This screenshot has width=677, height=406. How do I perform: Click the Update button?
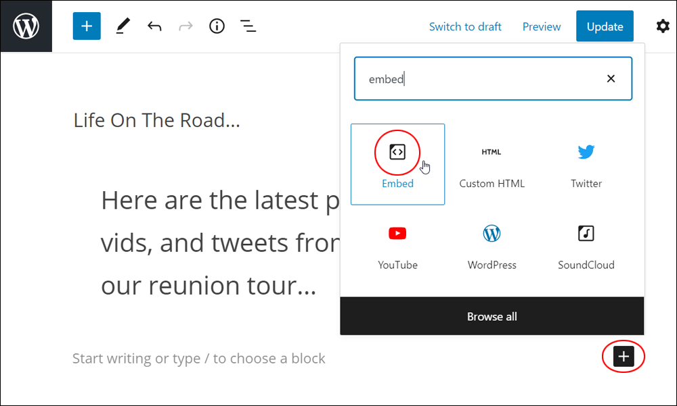pos(605,26)
